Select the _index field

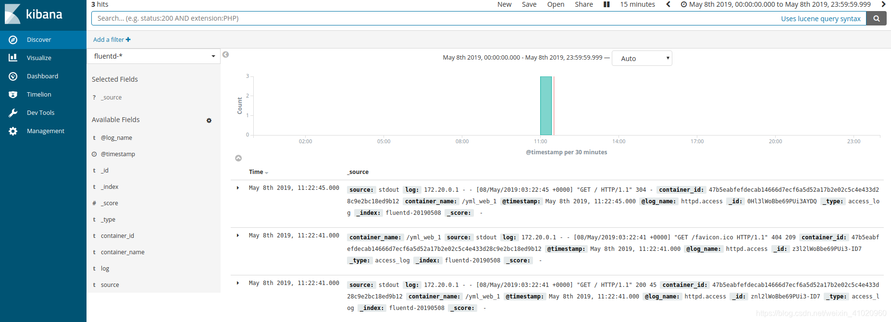point(110,187)
